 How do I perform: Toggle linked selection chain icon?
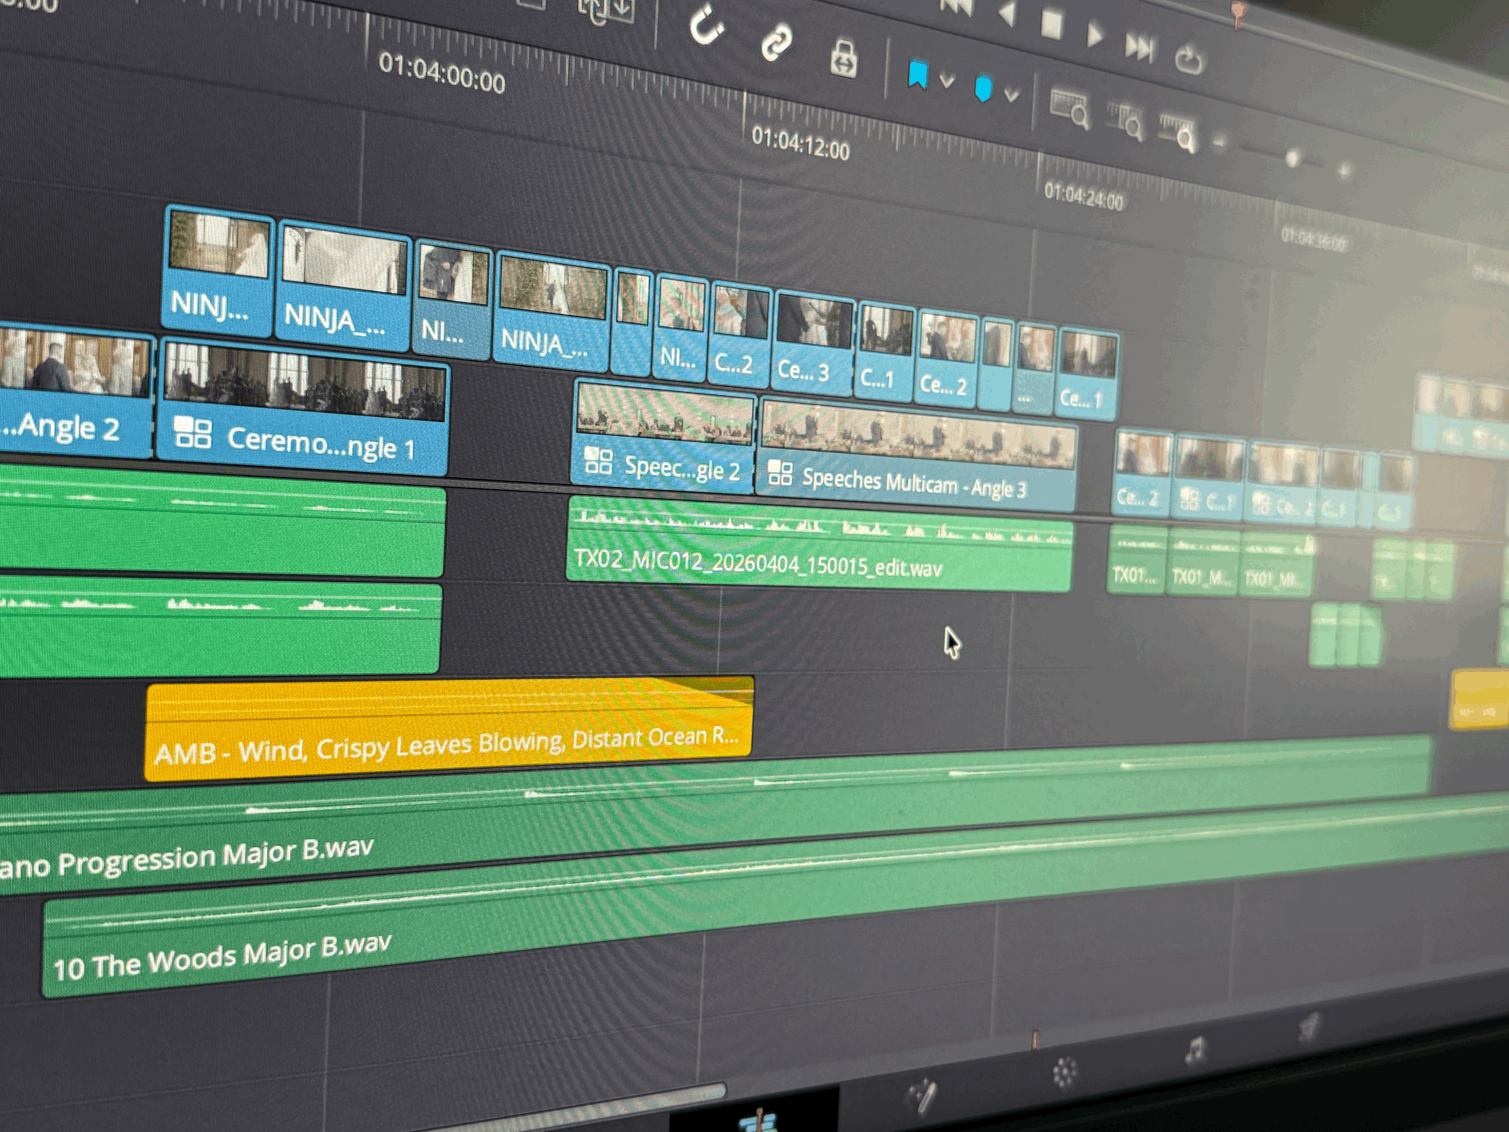point(776,43)
